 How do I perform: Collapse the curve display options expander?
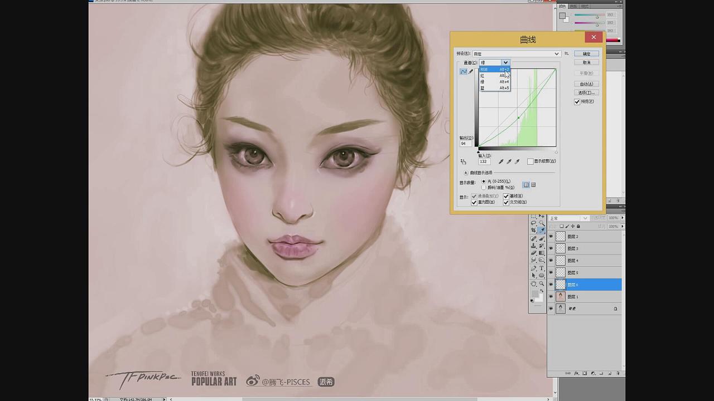pyautogui.click(x=466, y=173)
